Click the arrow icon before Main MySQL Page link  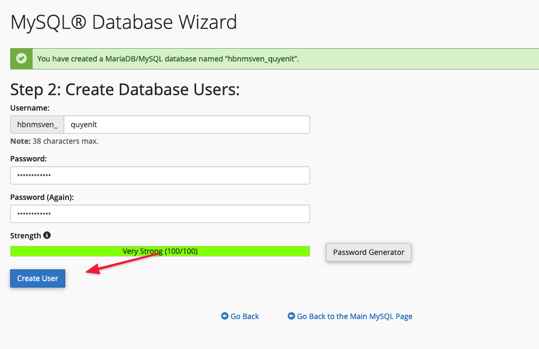291,316
